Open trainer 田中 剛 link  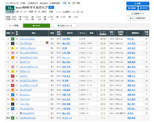click(x=131, y=39)
